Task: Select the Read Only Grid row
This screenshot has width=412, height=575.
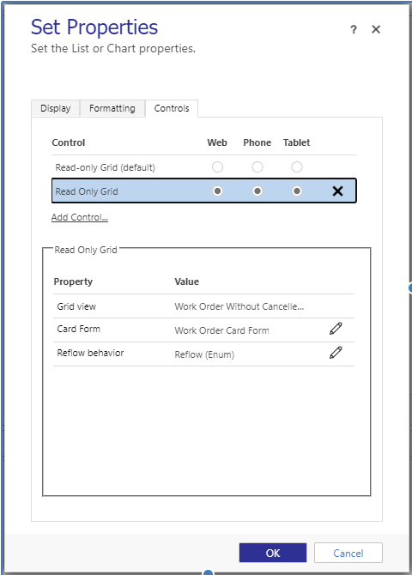Action: (204, 191)
